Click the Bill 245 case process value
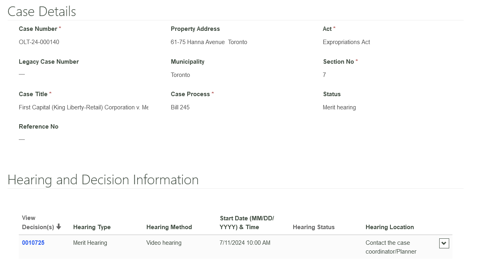Viewport: 486px width, 266px height. (x=180, y=107)
